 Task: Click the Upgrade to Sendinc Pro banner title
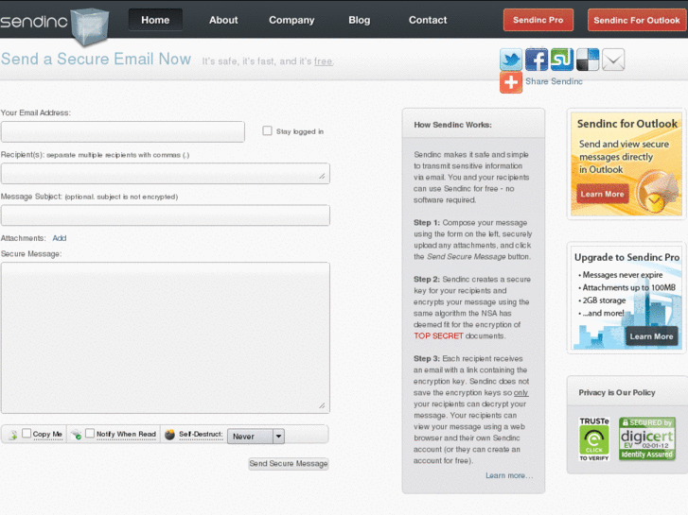(627, 257)
